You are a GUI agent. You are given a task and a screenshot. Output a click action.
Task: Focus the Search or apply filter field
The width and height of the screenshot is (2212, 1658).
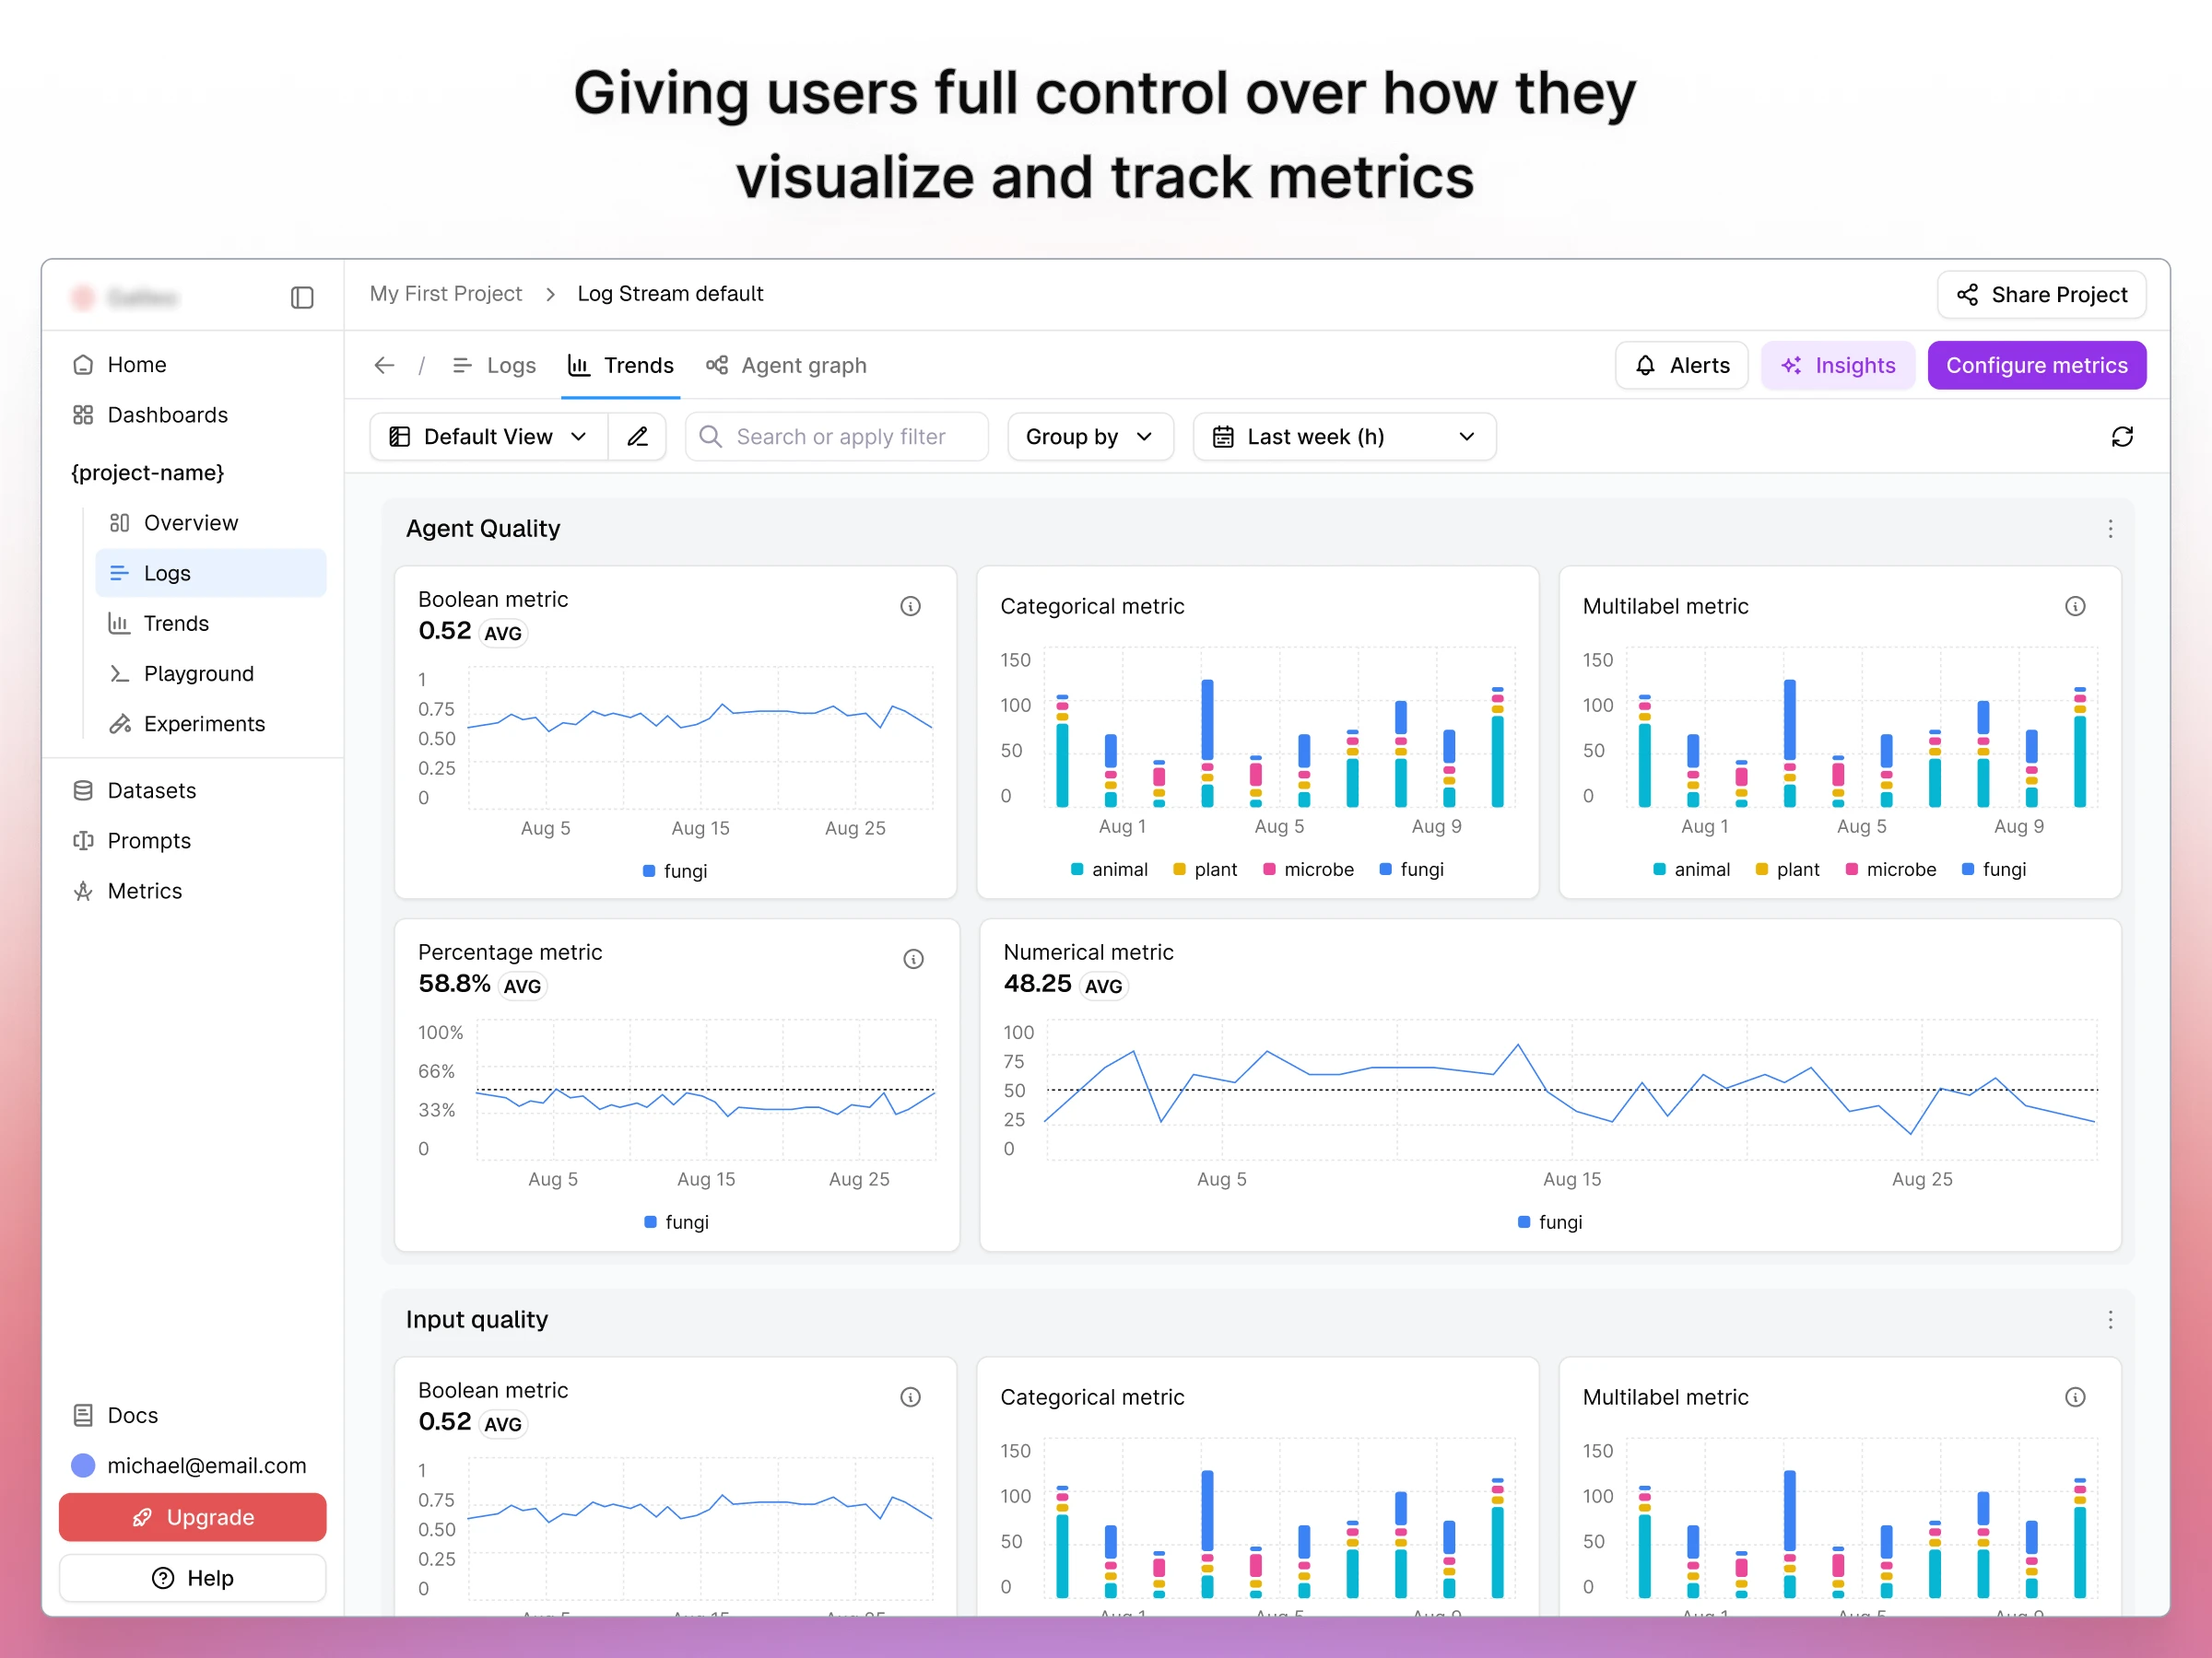pos(840,437)
